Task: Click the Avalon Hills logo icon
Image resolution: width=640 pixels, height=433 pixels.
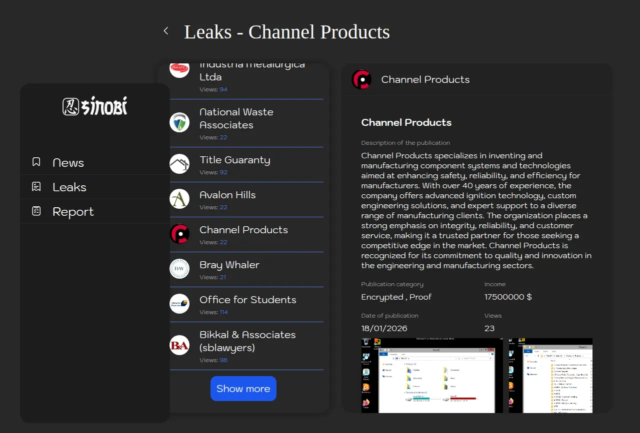Action: [179, 199]
